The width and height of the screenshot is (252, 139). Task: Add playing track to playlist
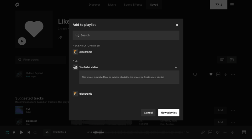[x=225, y=132]
